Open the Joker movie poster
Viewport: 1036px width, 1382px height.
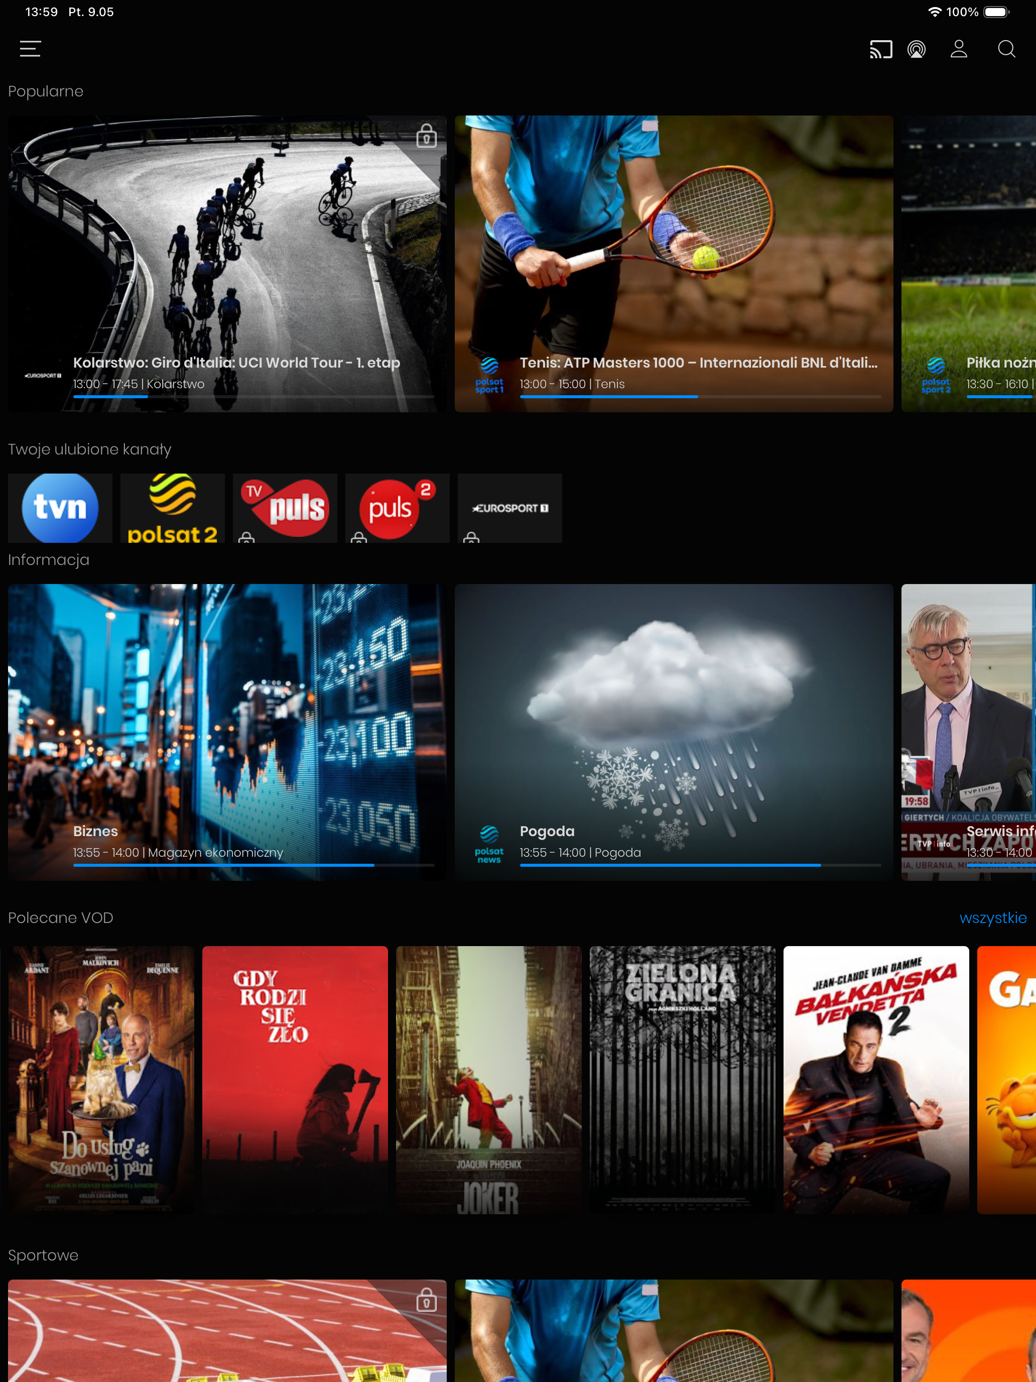tap(488, 1080)
